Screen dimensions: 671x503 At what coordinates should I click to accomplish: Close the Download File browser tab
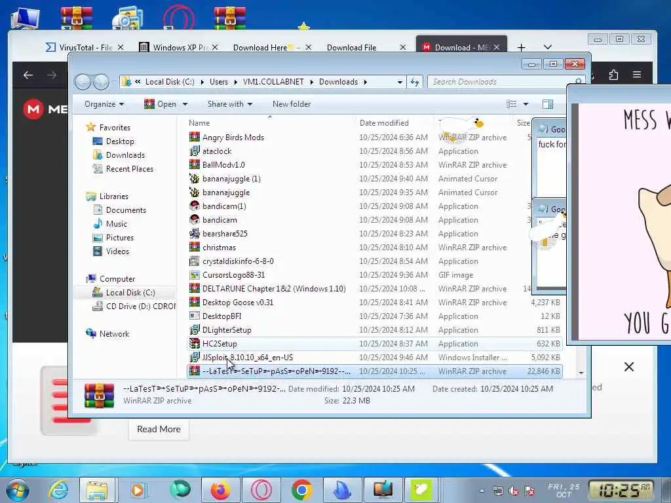[x=403, y=47]
